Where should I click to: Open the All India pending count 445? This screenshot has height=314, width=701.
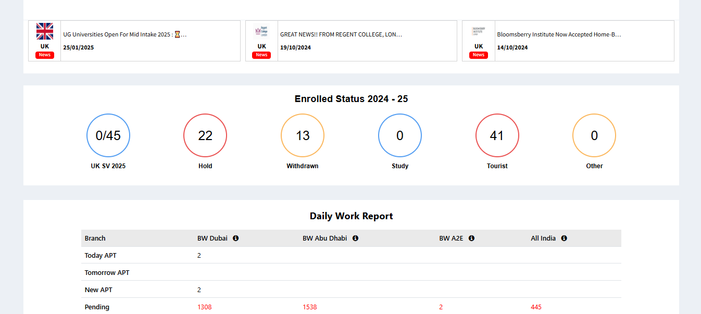(x=536, y=307)
